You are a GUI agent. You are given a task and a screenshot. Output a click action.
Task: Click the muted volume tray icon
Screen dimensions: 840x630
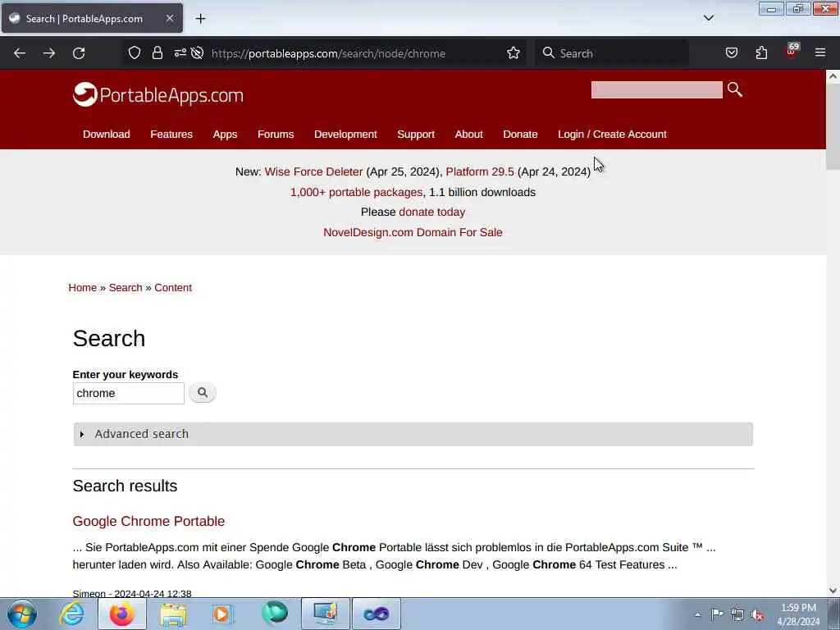(757, 614)
